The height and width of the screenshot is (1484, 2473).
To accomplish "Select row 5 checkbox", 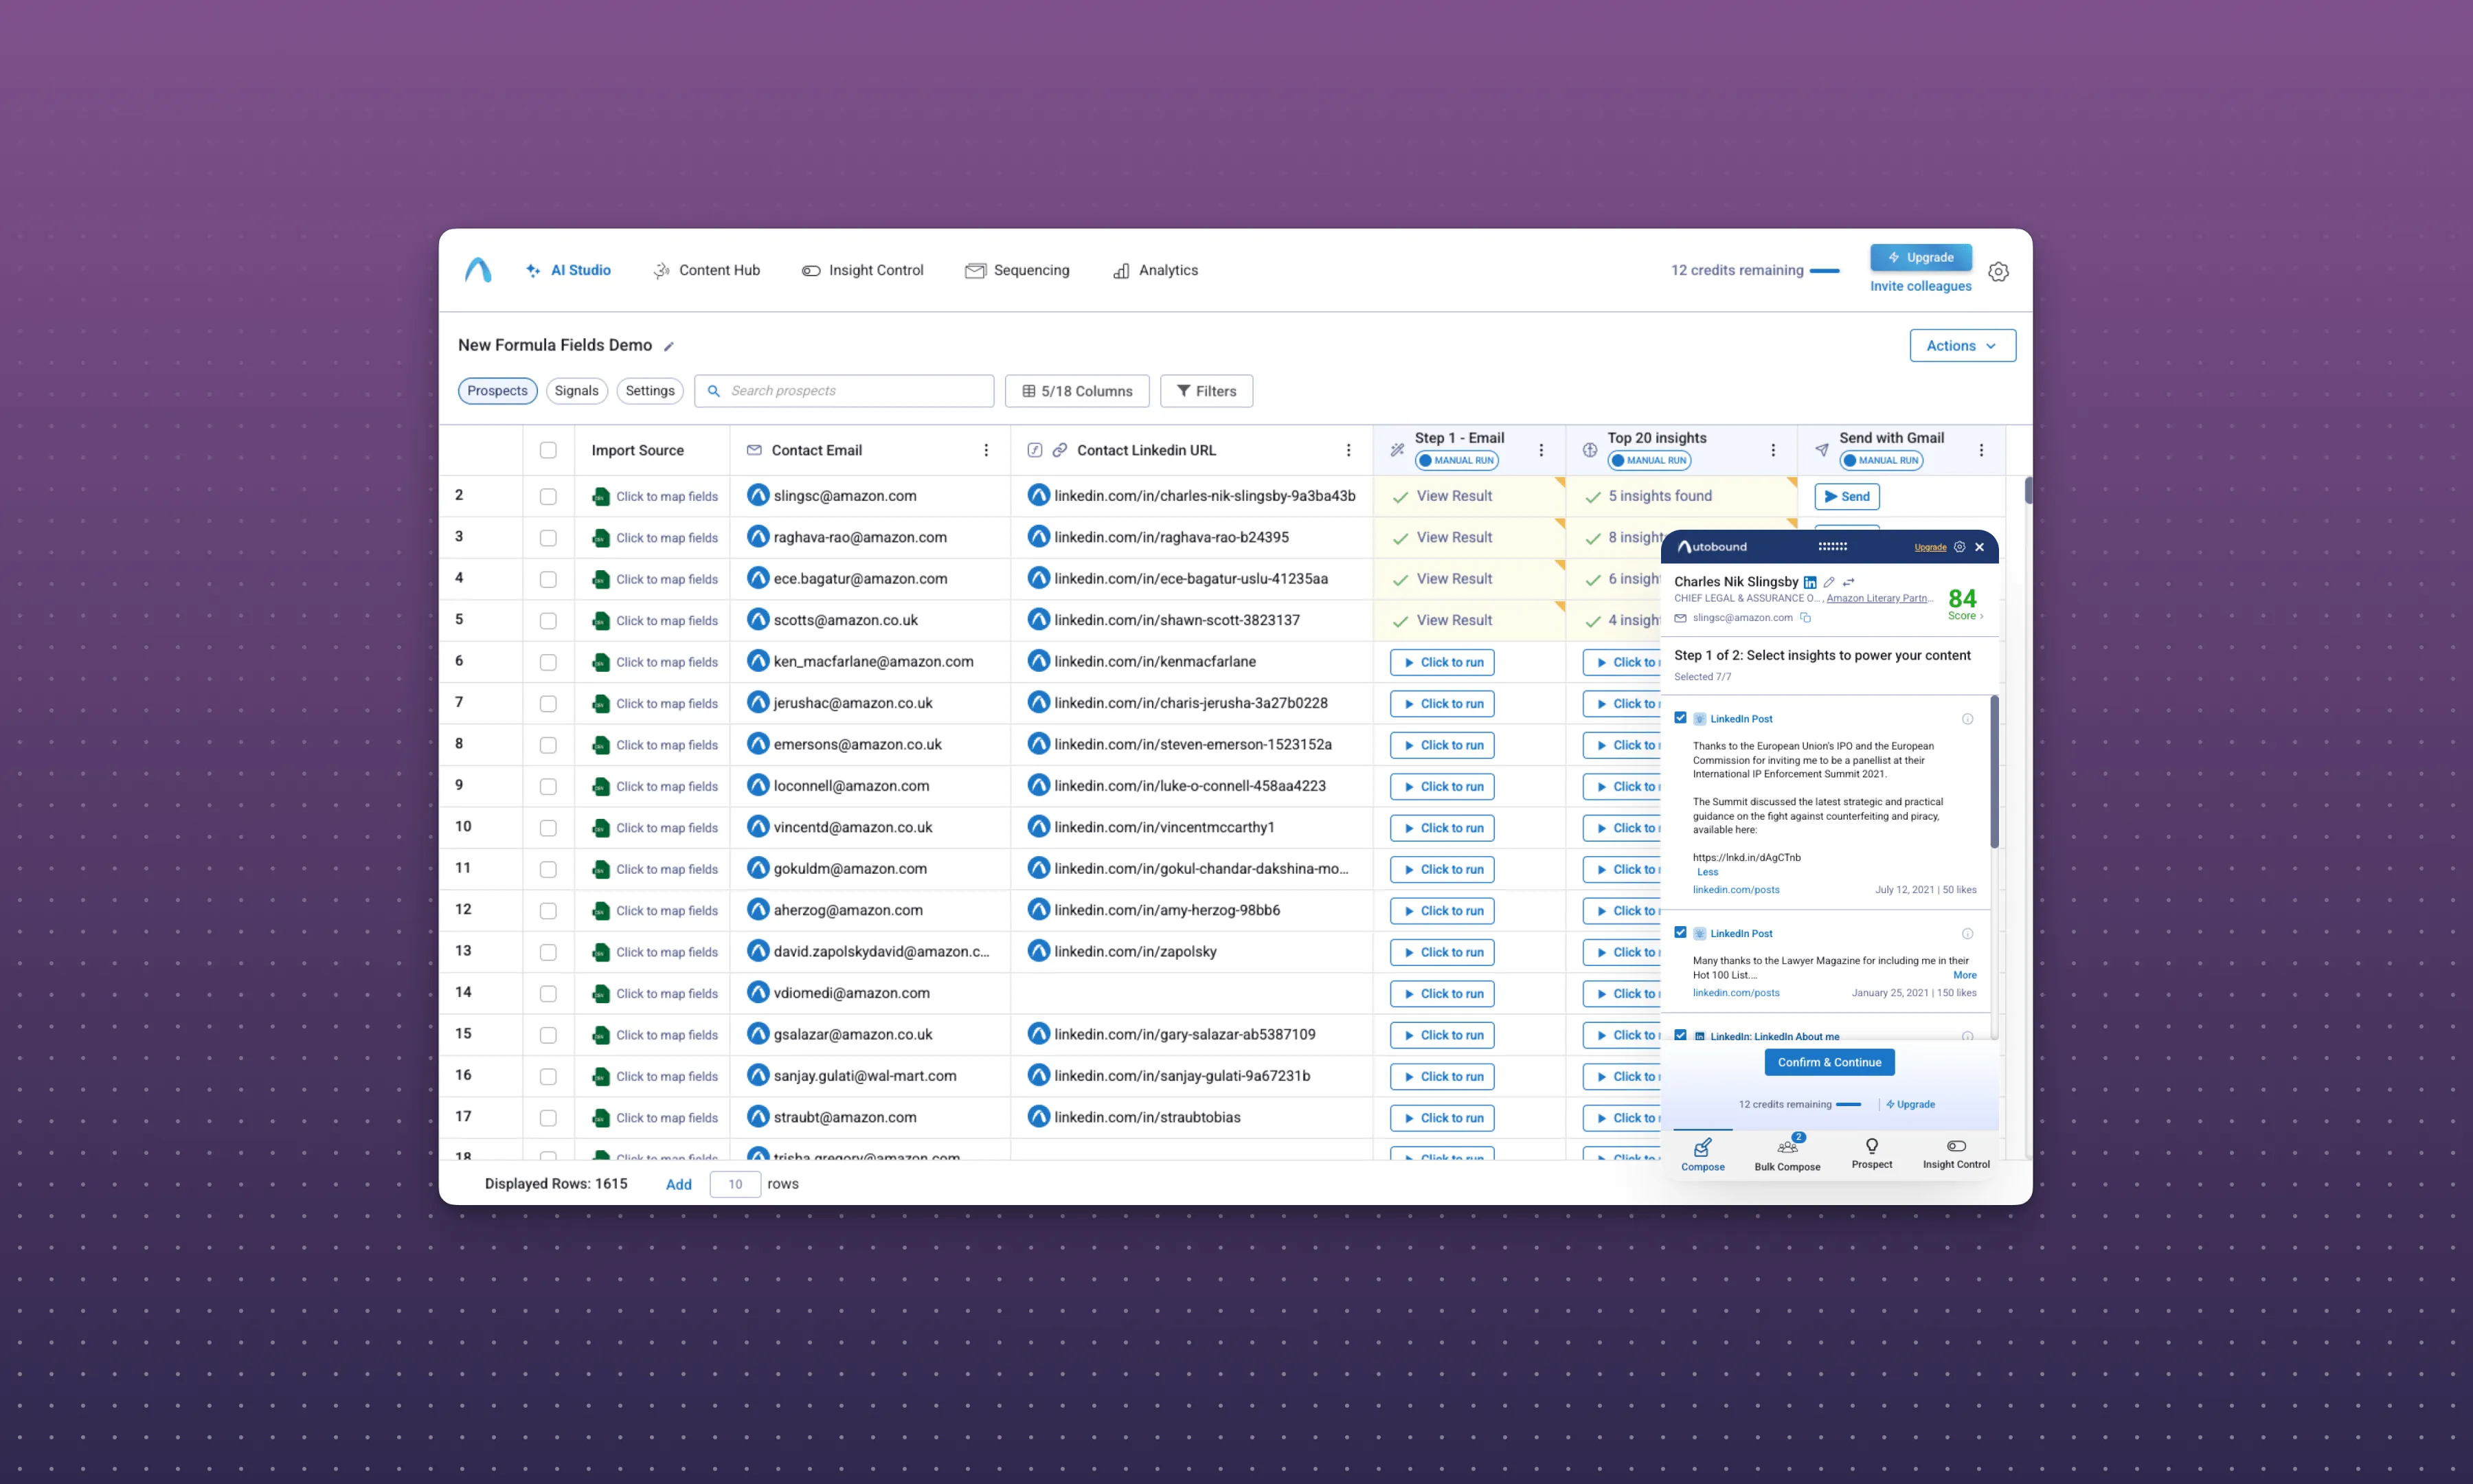I will click(547, 621).
